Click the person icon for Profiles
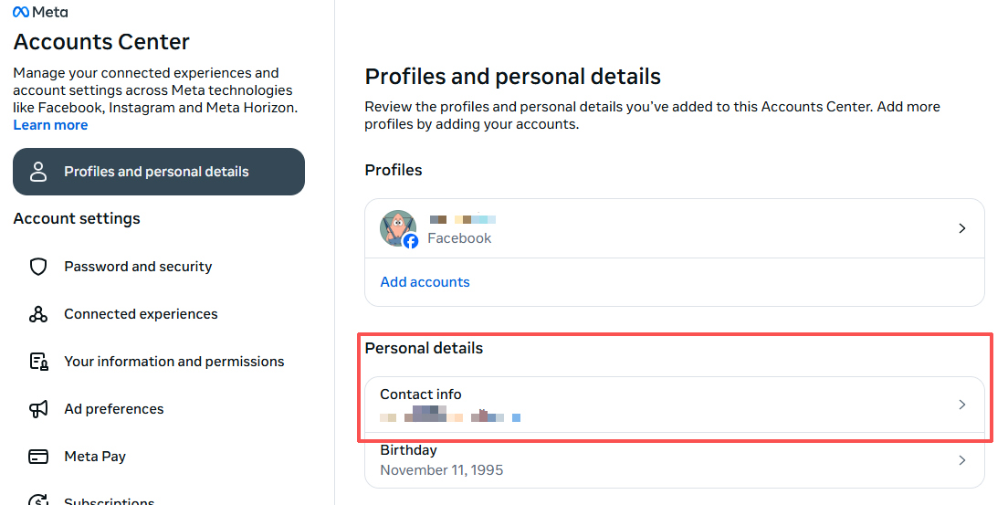Image resolution: width=1008 pixels, height=505 pixels. point(38,172)
